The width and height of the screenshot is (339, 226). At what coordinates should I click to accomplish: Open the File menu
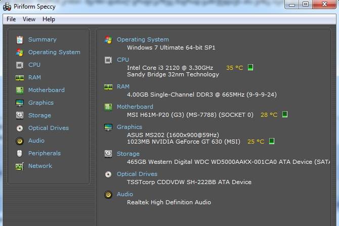[x=11, y=19]
